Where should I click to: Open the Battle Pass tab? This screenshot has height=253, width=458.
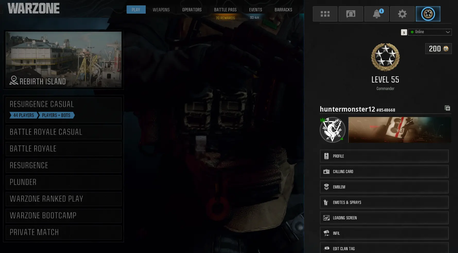pos(225,10)
